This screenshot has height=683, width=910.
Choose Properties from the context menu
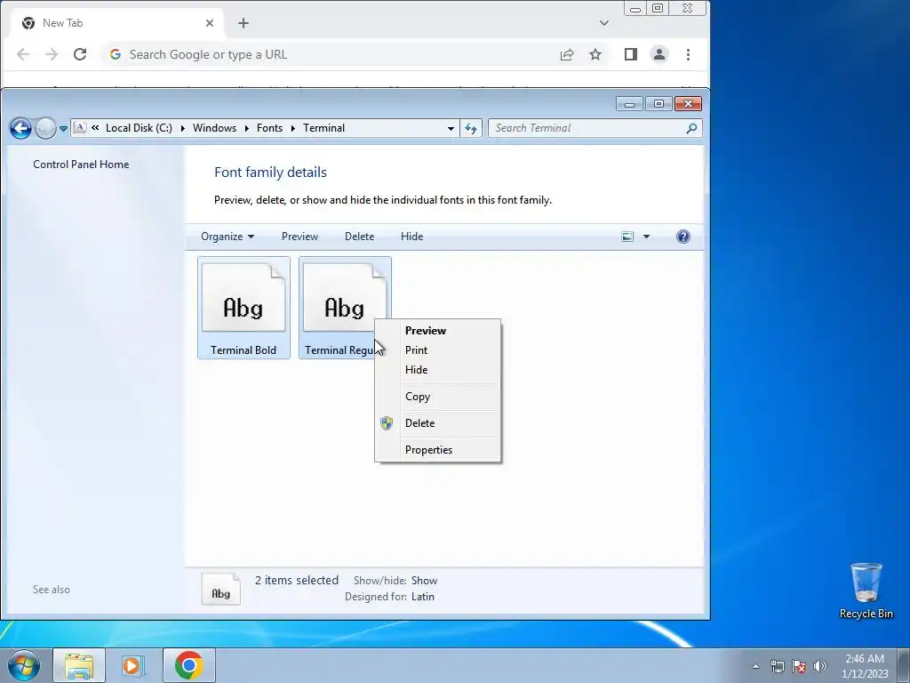pyautogui.click(x=428, y=450)
